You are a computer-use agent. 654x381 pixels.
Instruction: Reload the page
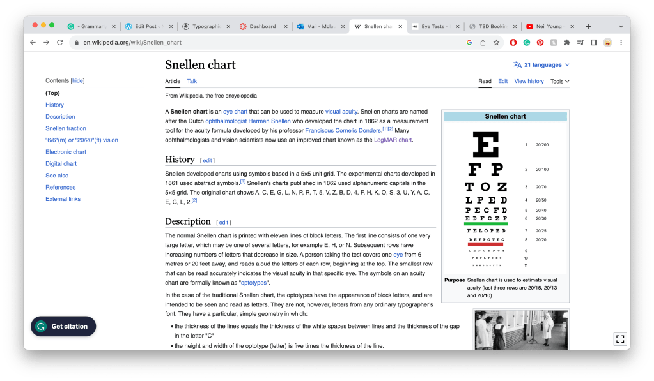pos(60,43)
